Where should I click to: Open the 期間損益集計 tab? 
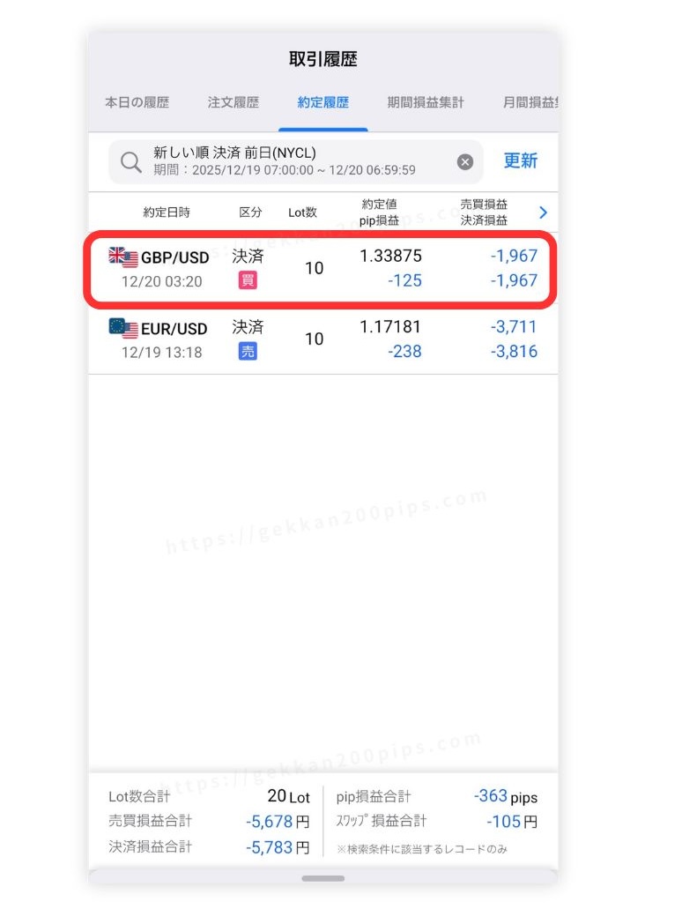coord(426,102)
